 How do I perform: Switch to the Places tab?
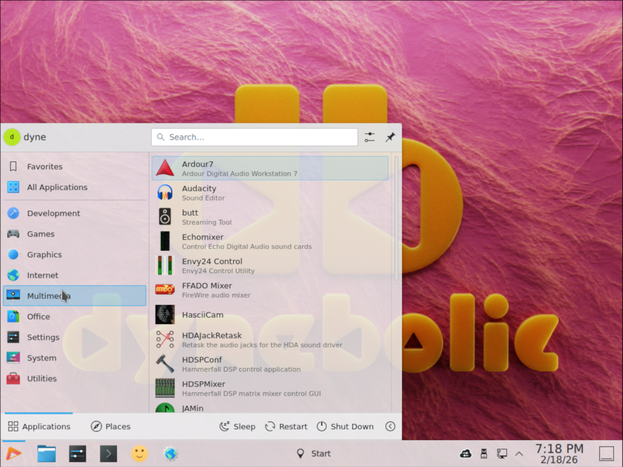(x=111, y=426)
